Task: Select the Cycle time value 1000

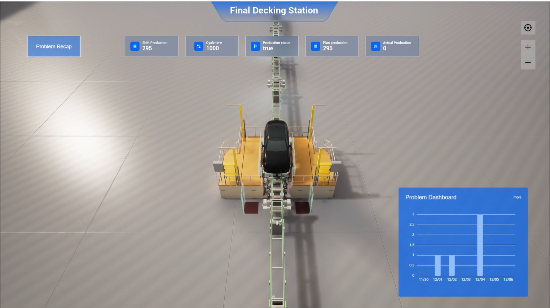Action: pos(212,48)
